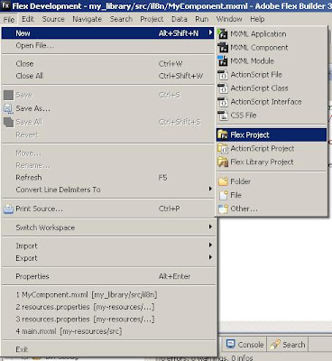Open recent file 2 resources.properties
This screenshot has width=332, height=361.
click(107, 307)
